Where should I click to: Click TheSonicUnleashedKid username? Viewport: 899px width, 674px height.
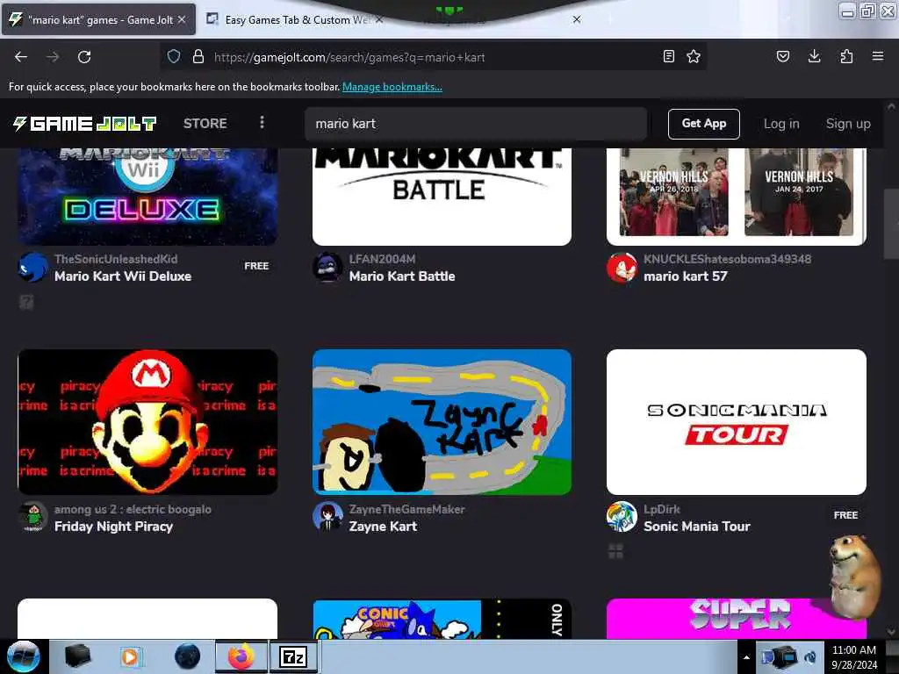[x=116, y=259]
